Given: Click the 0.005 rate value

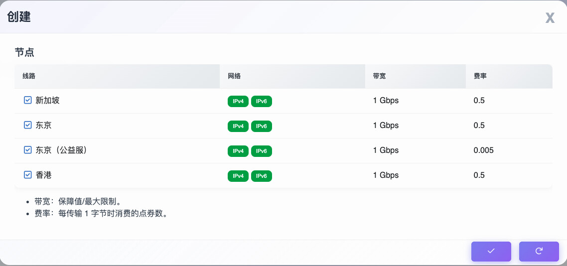Looking at the screenshot, I should 483,150.
